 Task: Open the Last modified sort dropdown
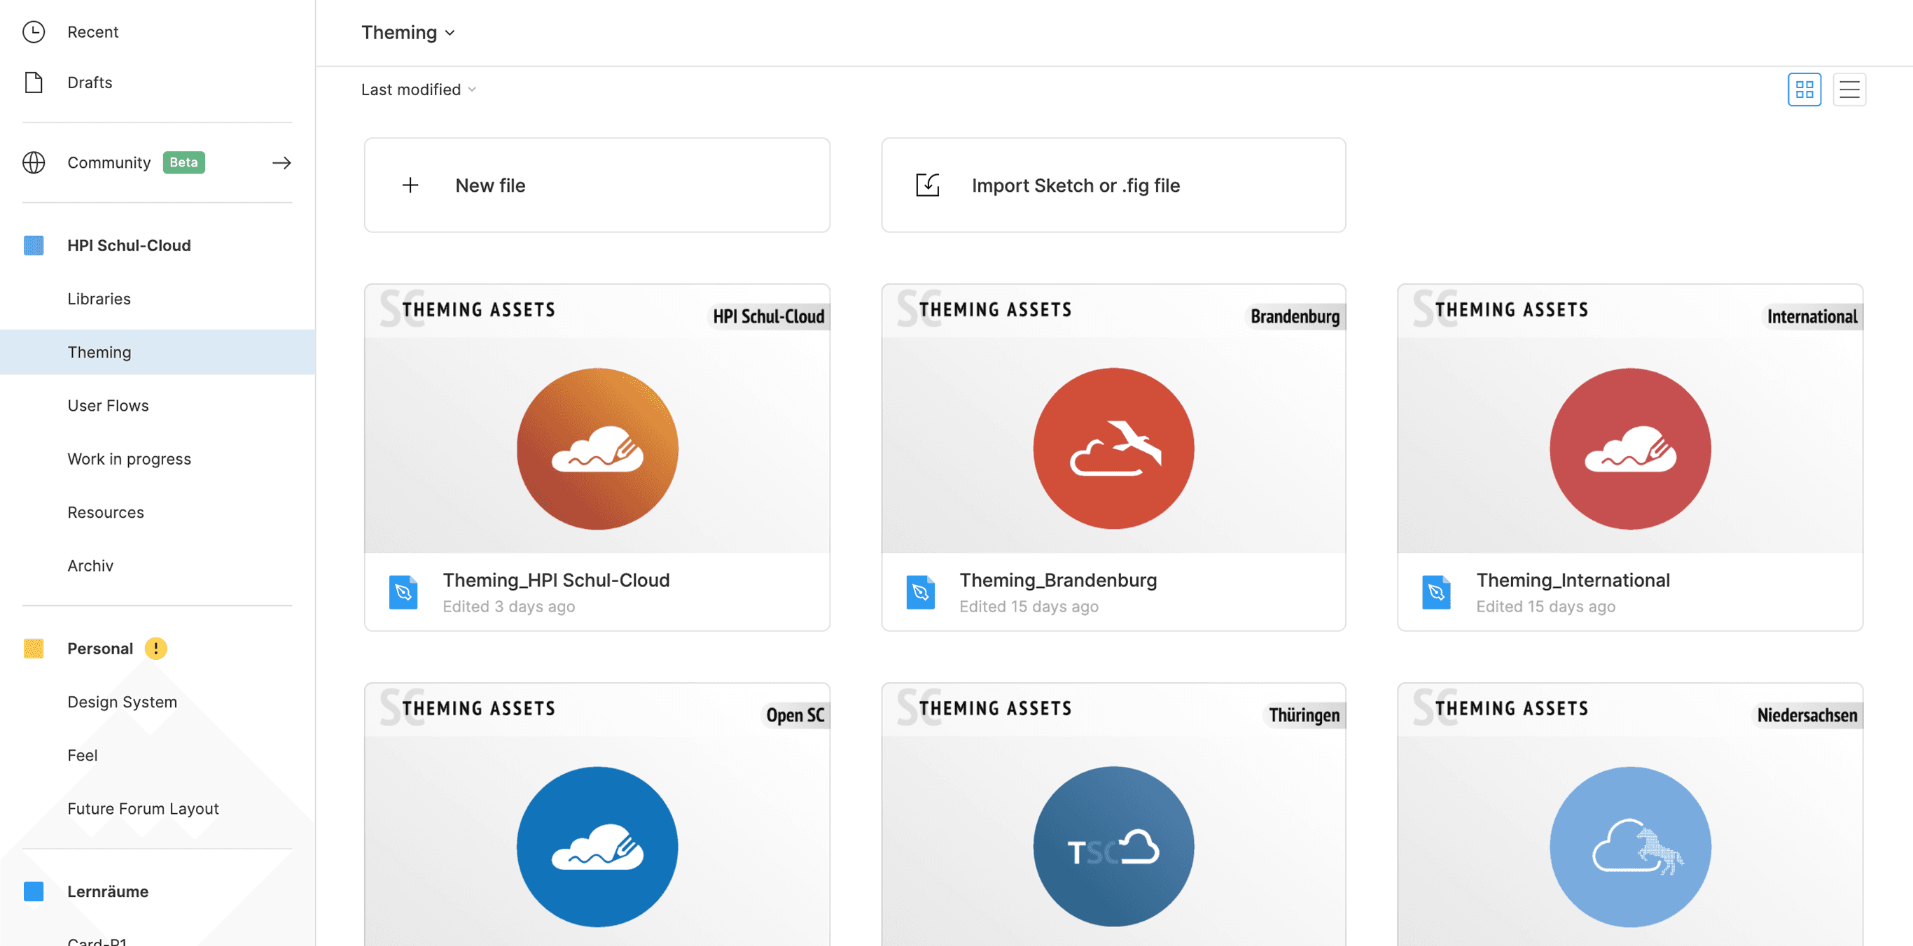pos(418,90)
